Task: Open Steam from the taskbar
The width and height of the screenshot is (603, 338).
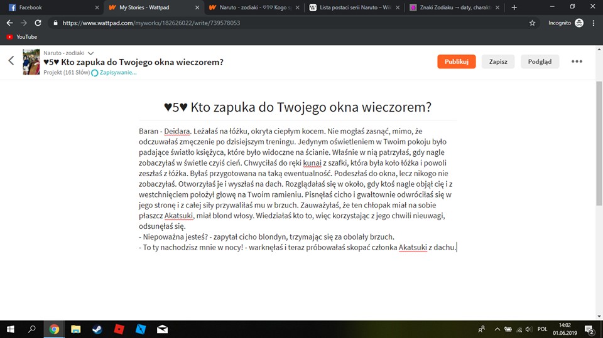Action: [97, 329]
